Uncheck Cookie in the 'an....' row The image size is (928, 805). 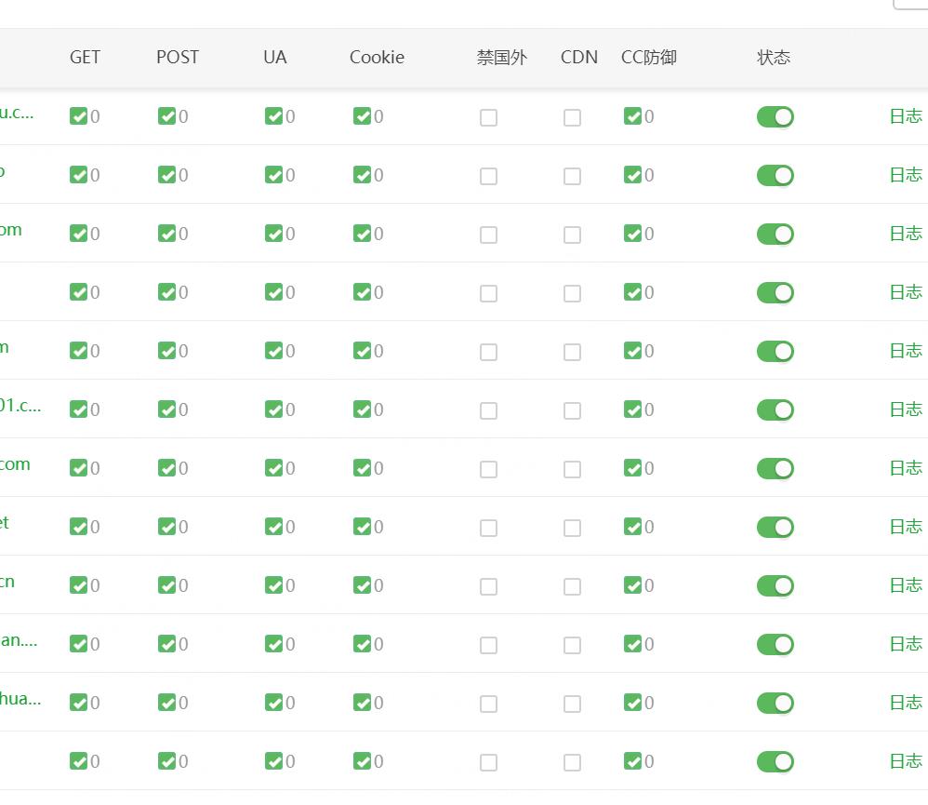pos(363,644)
